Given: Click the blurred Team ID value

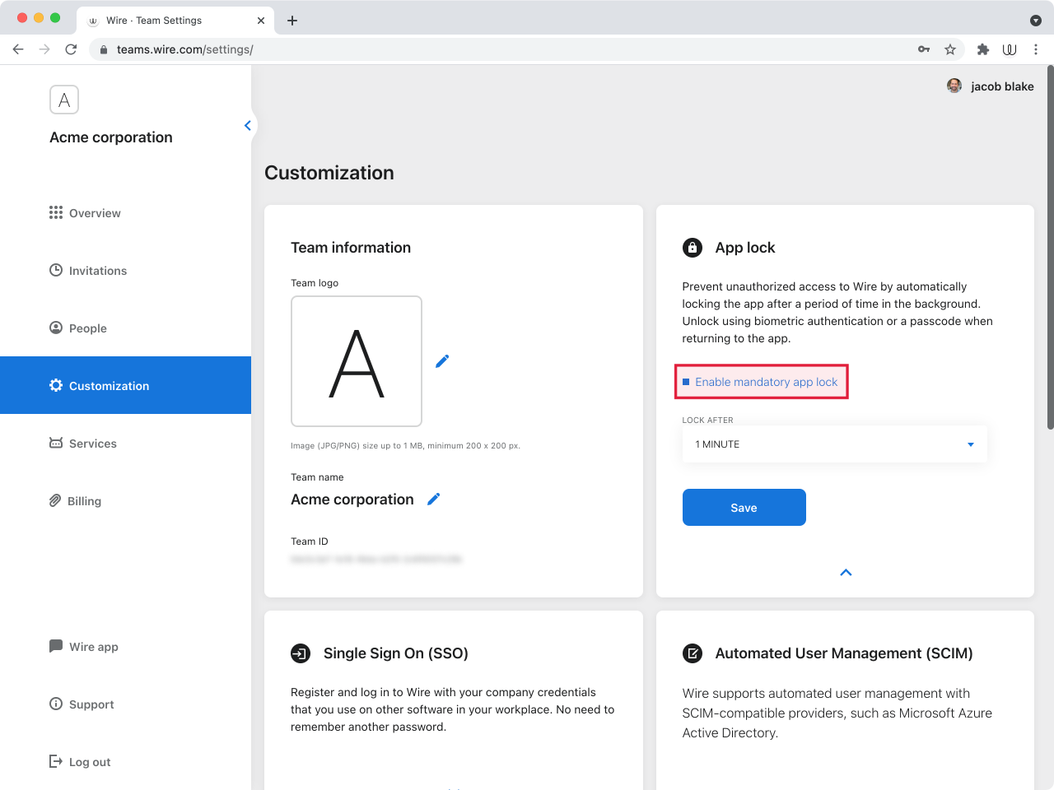Looking at the screenshot, I should (376, 560).
